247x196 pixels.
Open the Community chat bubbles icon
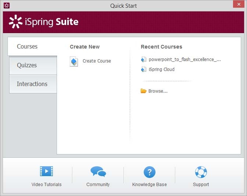point(98,172)
